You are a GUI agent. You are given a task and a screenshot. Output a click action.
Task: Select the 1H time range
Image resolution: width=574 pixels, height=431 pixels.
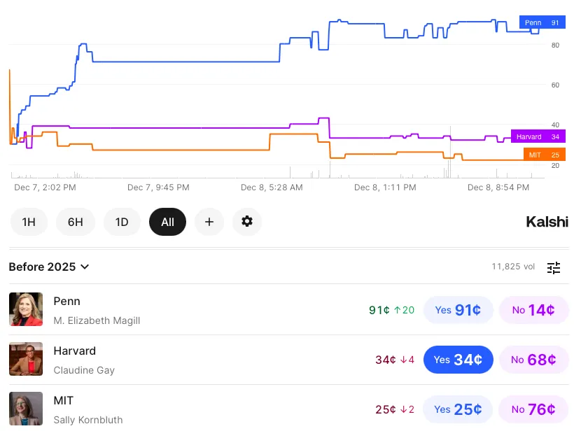[29, 222]
